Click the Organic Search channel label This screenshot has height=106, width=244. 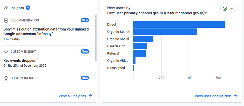coord(119,32)
